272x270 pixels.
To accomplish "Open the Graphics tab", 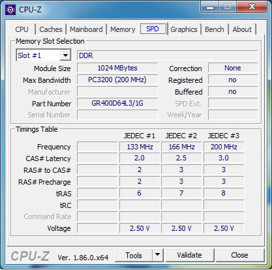I will (x=184, y=29).
